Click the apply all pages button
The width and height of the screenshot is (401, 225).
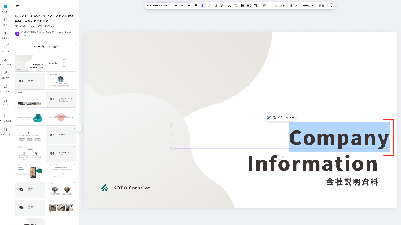click(x=45, y=47)
